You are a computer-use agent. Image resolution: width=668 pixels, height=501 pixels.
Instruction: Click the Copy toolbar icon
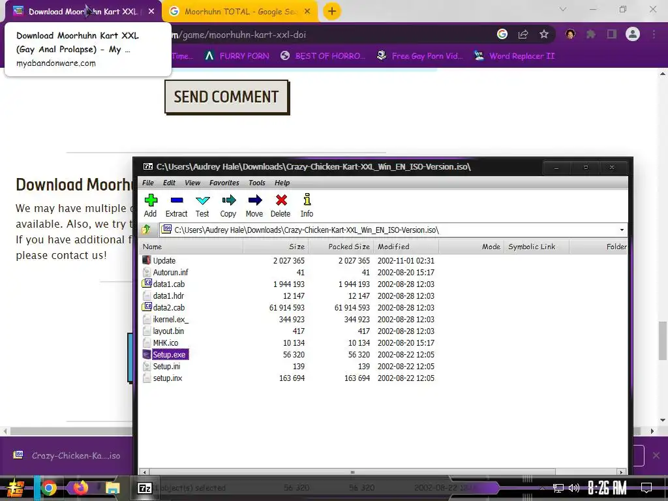coord(228,205)
